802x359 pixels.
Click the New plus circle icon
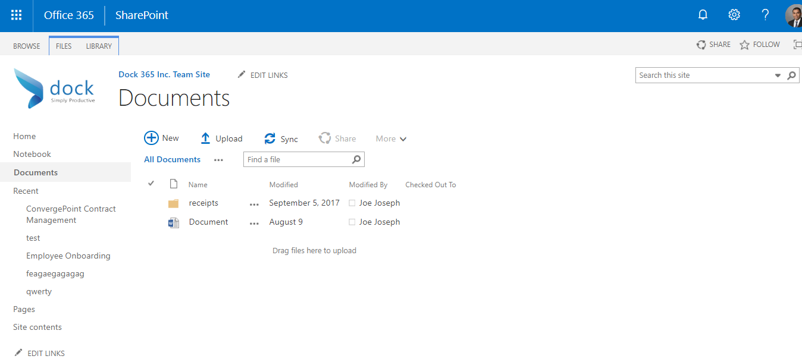click(151, 138)
